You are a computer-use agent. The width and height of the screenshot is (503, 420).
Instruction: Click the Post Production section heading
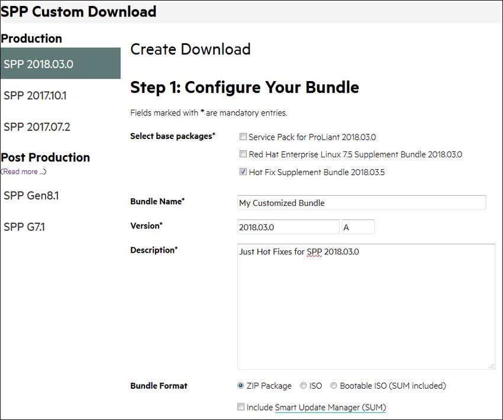(x=45, y=157)
